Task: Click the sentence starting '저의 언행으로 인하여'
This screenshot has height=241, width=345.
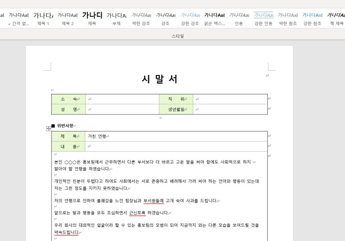Action: click(136, 201)
